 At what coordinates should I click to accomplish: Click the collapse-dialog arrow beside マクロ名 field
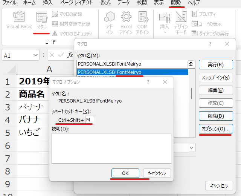(191, 64)
